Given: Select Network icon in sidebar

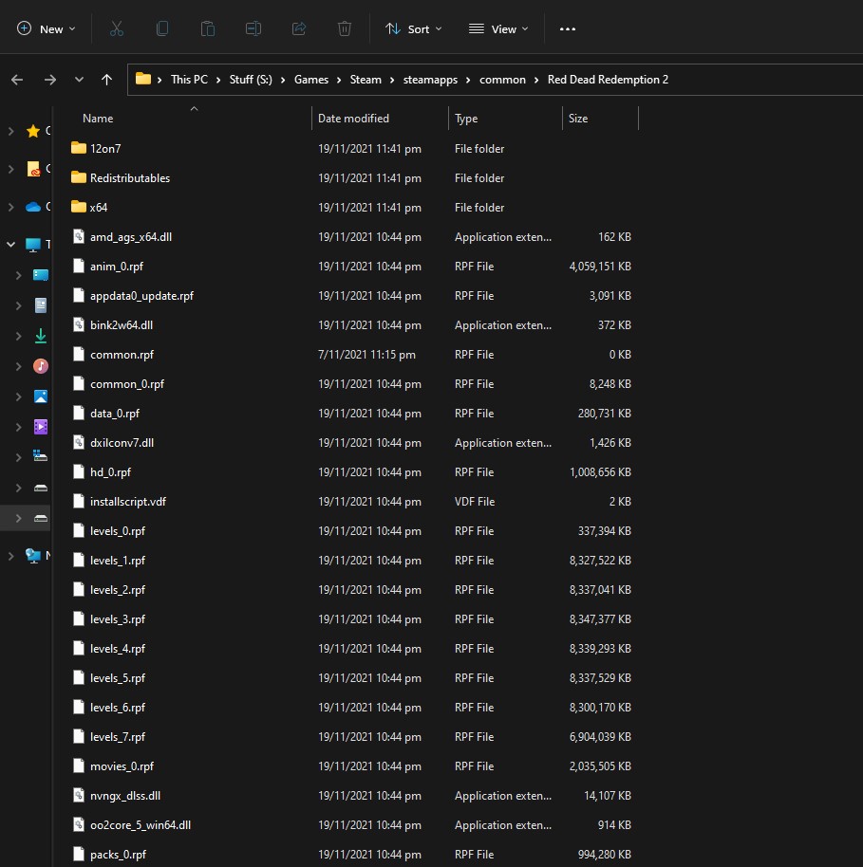Looking at the screenshot, I should point(33,555).
